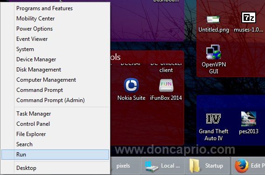Choose the highlighted Run entry
Viewport: 265px width, 175px height.
pyautogui.click(x=55, y=155)
